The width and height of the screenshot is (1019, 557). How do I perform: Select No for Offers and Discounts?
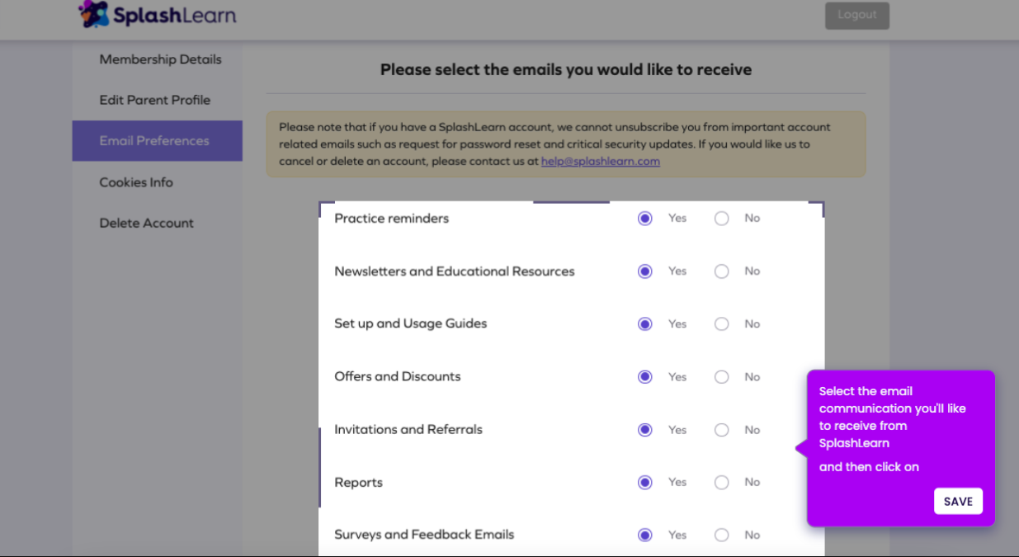[x=722, y=376]
